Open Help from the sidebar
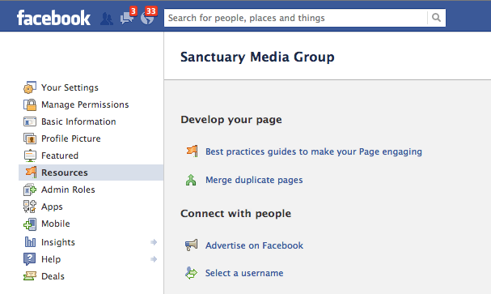 tap(51, 259)
